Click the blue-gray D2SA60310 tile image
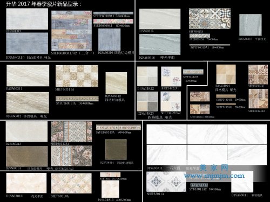The height and width of the screenshot is (202, 270). [27, 43]
